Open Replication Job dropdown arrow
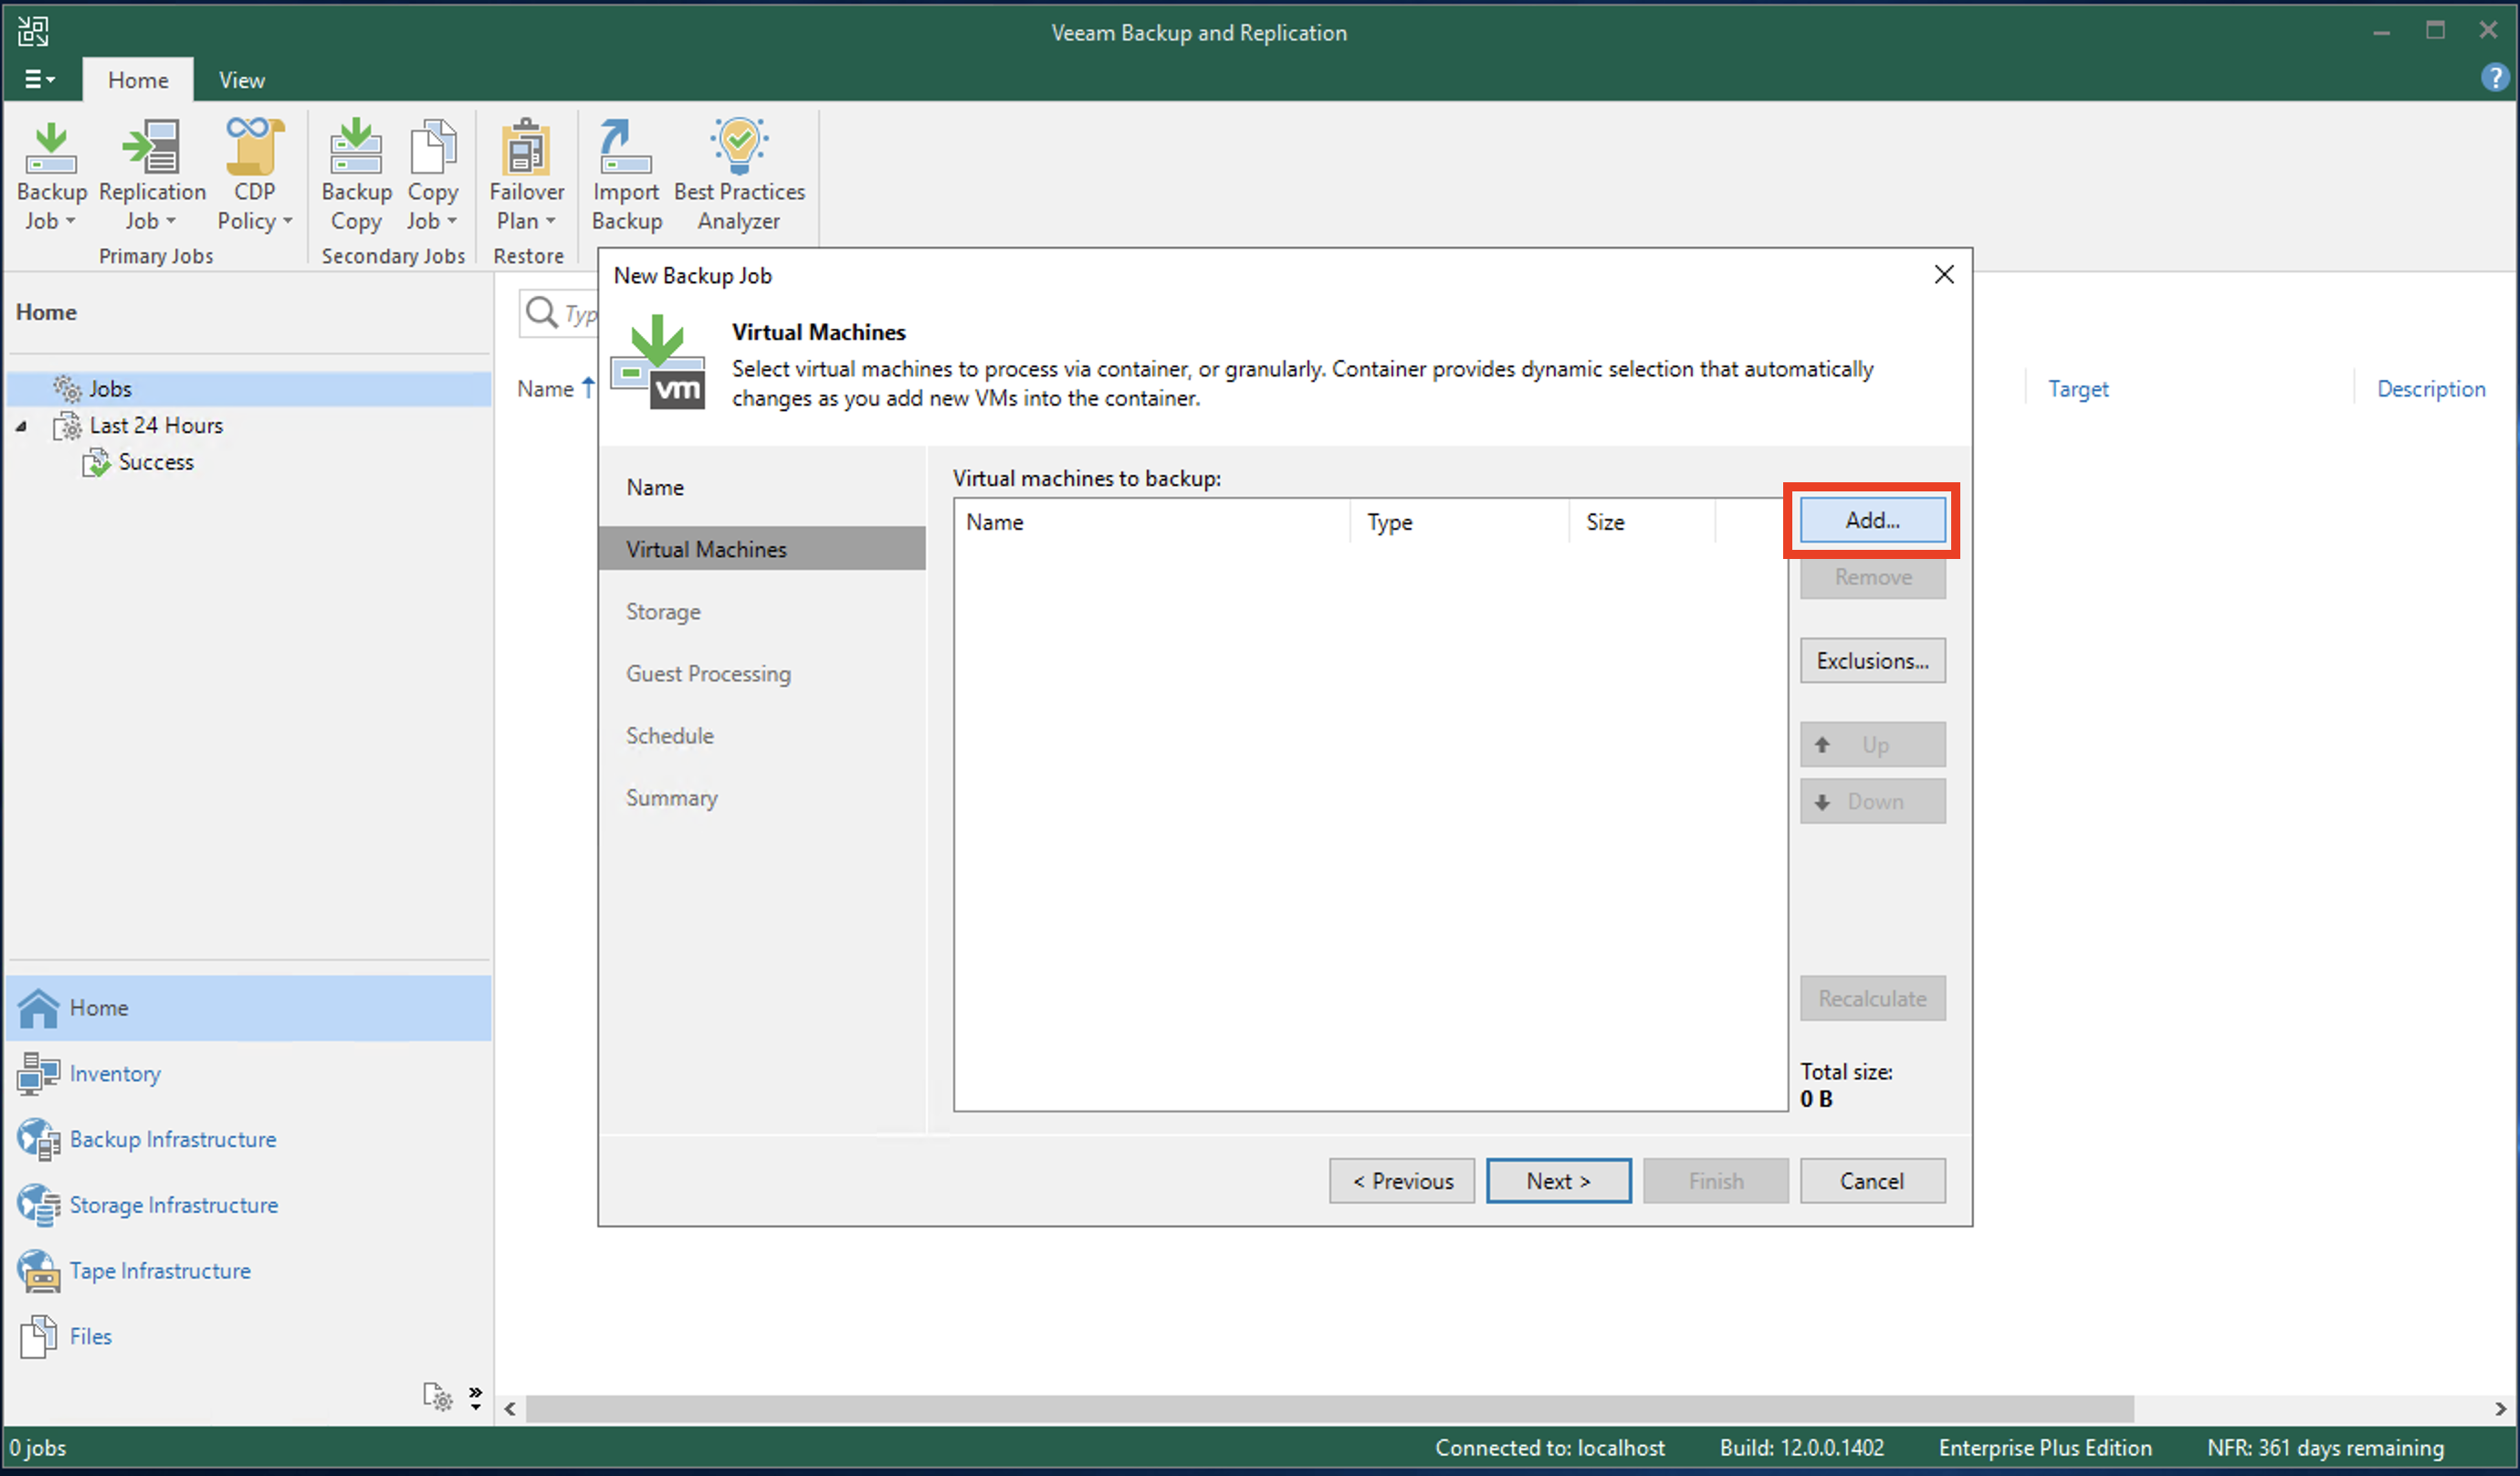 pyautogui.click(x=170, y=221)
